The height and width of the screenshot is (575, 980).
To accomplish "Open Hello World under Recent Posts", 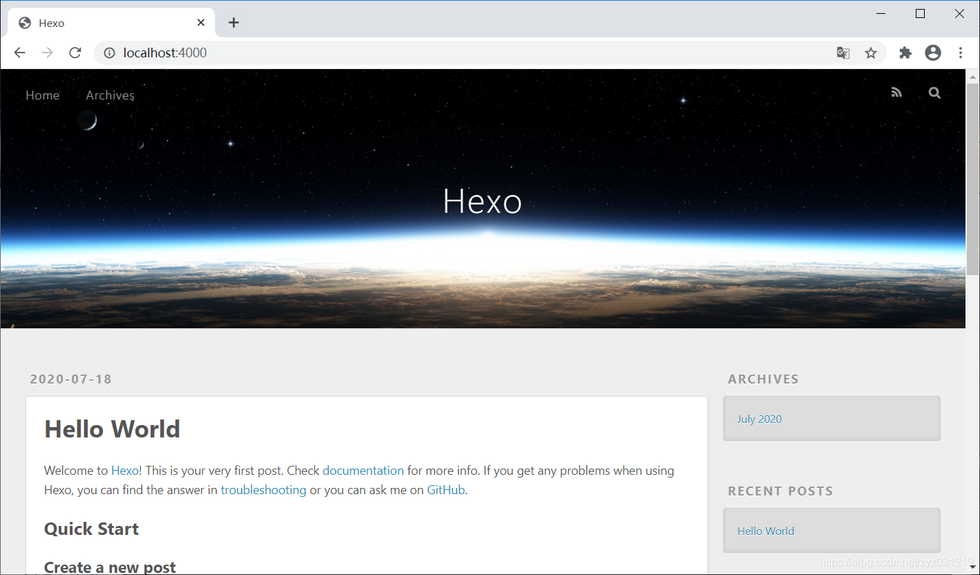I will 766,531.
